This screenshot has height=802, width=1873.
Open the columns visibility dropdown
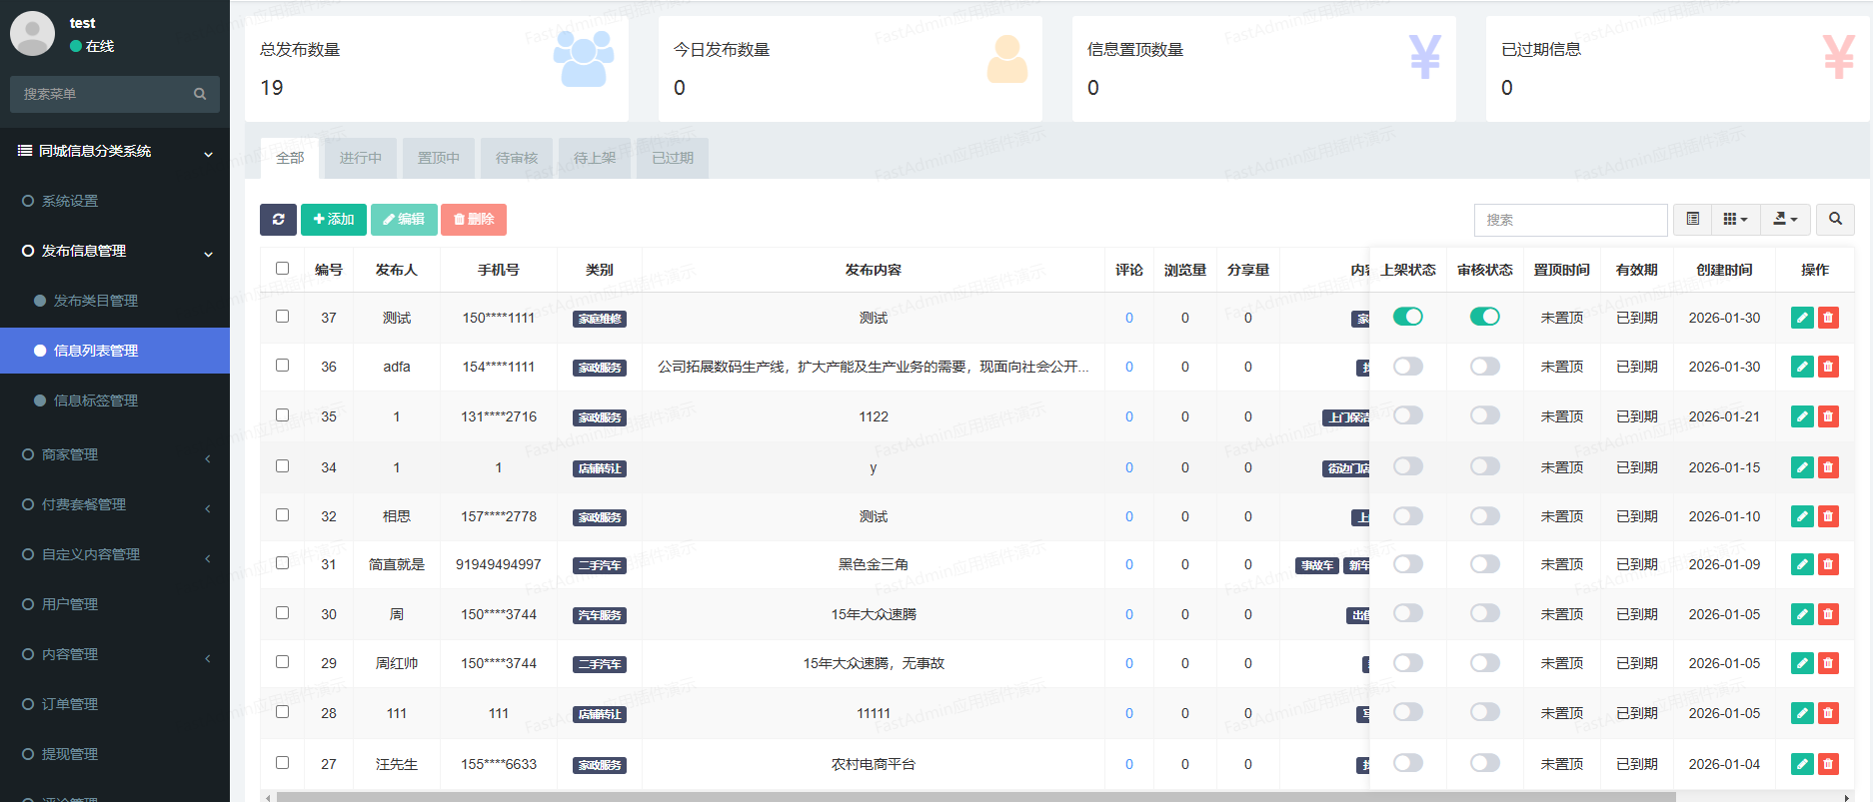pos(1735,220)
